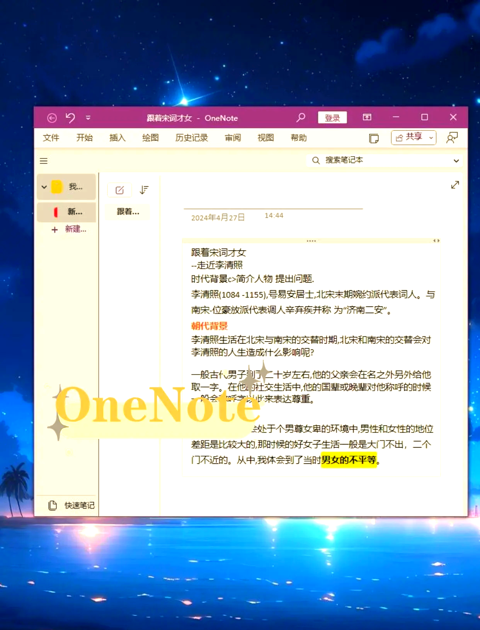This screenshot has height=630, width=480.
Task: Open the 文件 menu
Action: 51,138
